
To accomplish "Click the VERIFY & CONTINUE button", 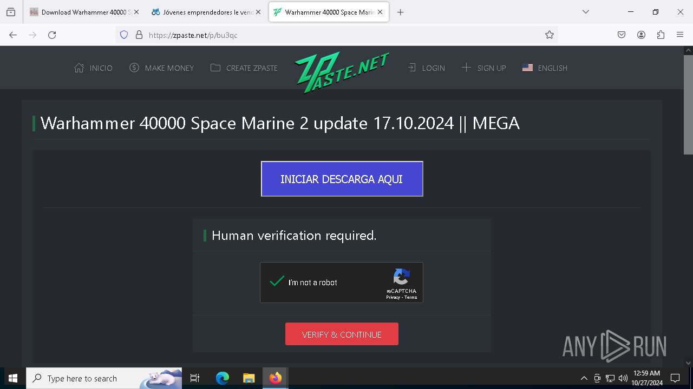I will click(x=342, y=334).
